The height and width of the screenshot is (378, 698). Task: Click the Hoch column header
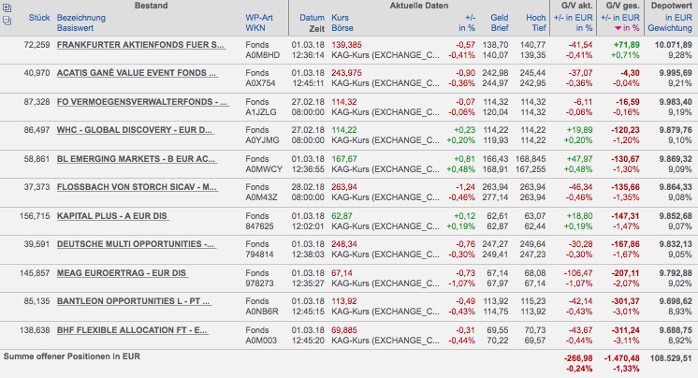(536, 18)
